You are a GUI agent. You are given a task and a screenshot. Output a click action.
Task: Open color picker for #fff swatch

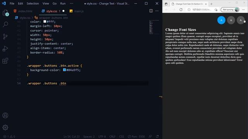click(x=45, y=22)
